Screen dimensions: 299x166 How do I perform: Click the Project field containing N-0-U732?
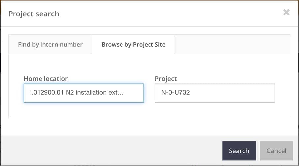pos(215,93)
